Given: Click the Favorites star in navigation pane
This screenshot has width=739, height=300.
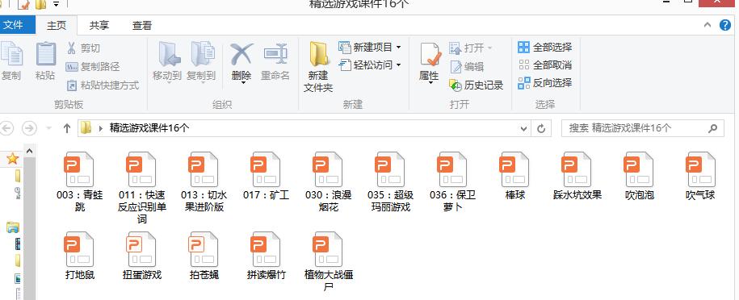Looking at the screenshot, I should (12, 159).
